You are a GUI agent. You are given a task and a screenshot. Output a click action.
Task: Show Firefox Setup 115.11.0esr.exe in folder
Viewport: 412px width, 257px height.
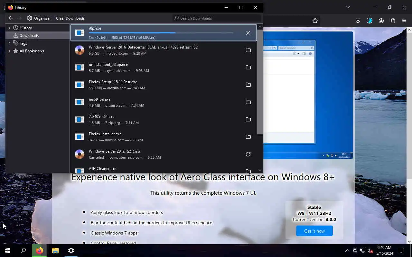248,85
